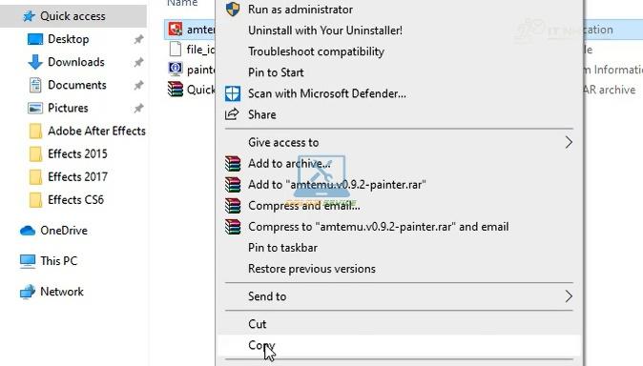
Task: Expand the Give access to submenu arrow
Action: [x=569, y=142]
